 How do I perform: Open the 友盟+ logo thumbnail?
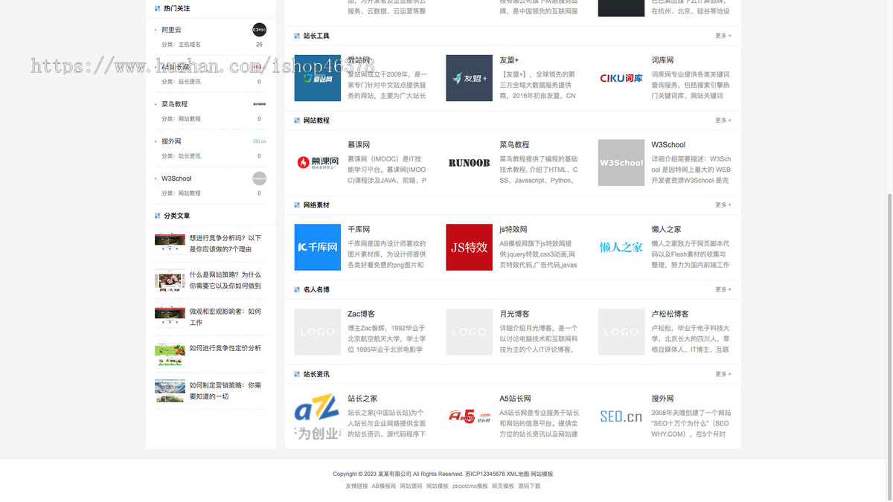469,78
